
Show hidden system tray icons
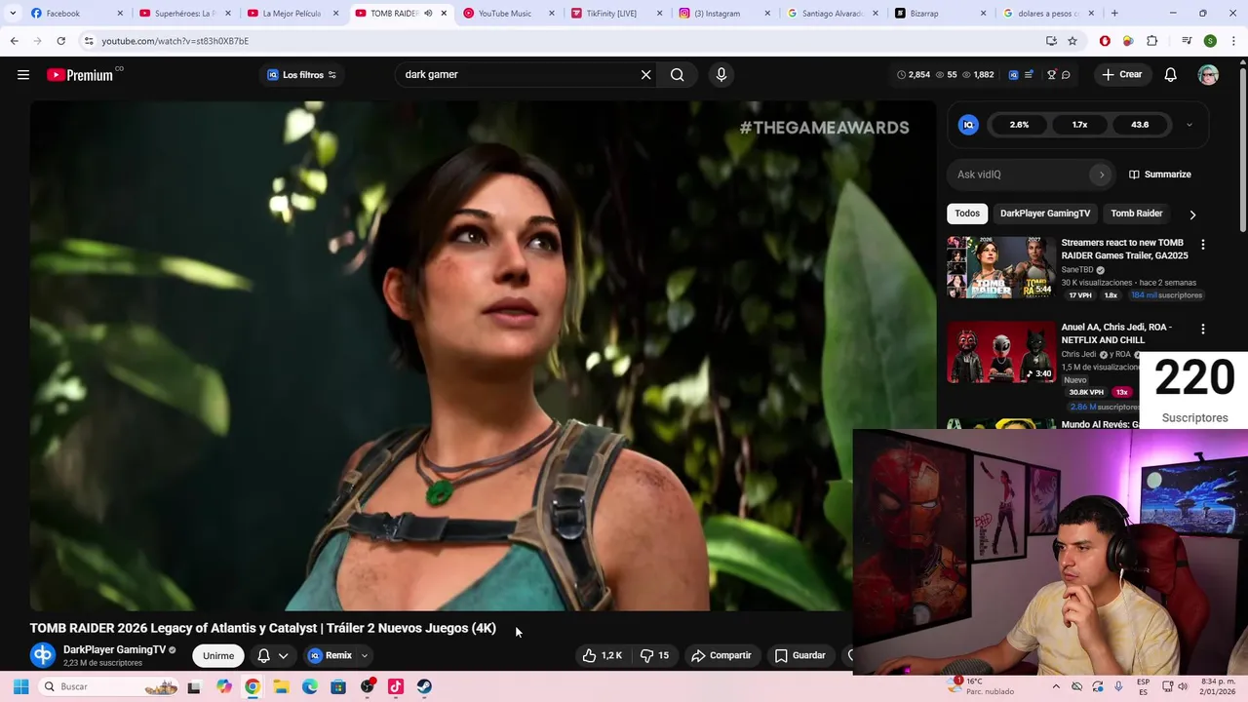[1055, 686]
